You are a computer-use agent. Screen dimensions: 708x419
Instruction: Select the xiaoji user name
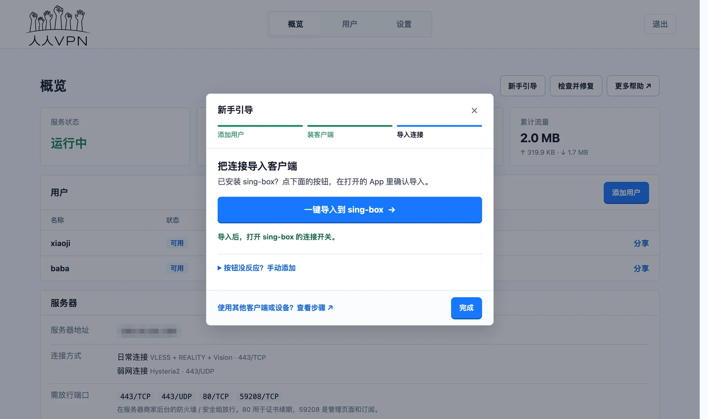[x=61, y=243]
